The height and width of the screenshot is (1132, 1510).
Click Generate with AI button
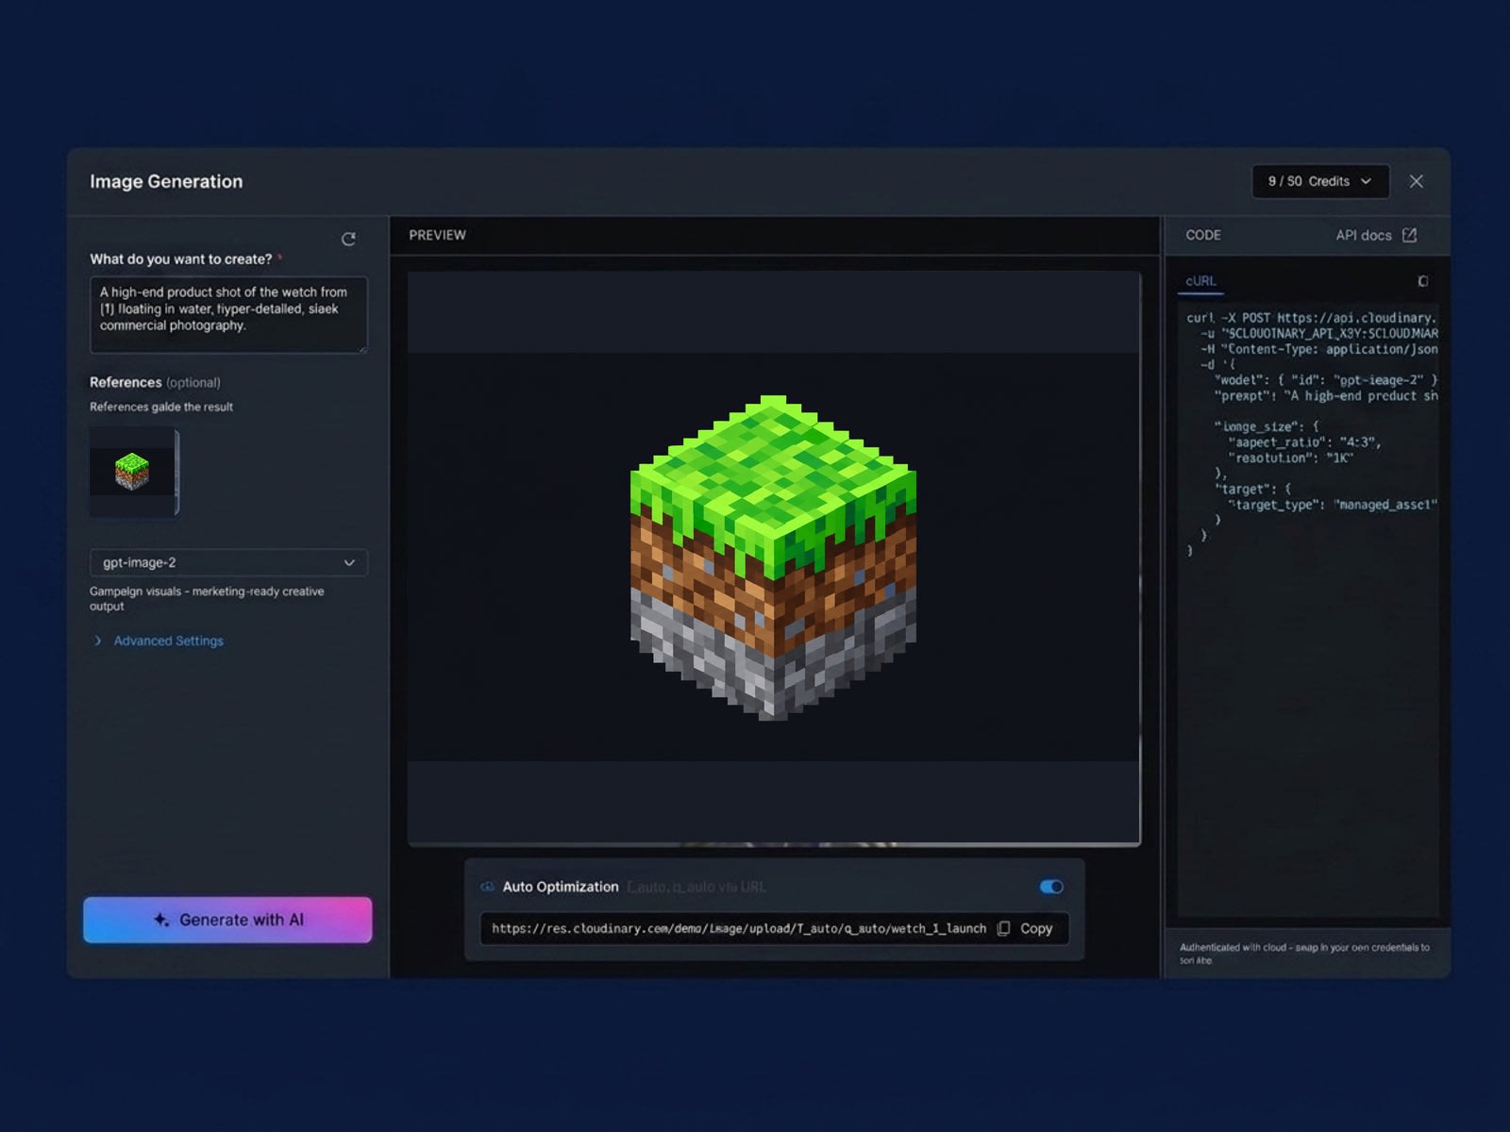[x=227, y=920]
